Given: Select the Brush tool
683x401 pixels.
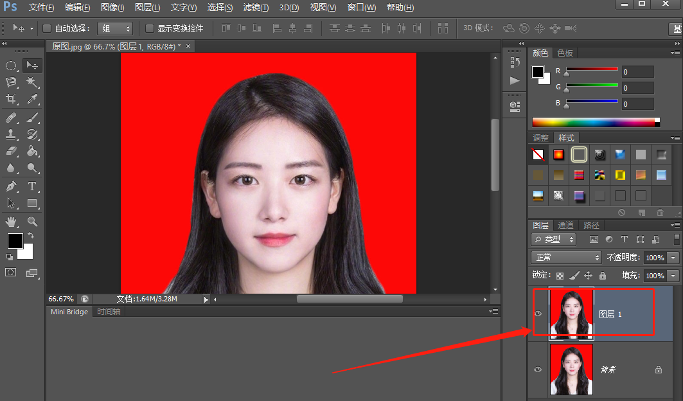Looking at the screenshot, I should [x=32, y=118].
